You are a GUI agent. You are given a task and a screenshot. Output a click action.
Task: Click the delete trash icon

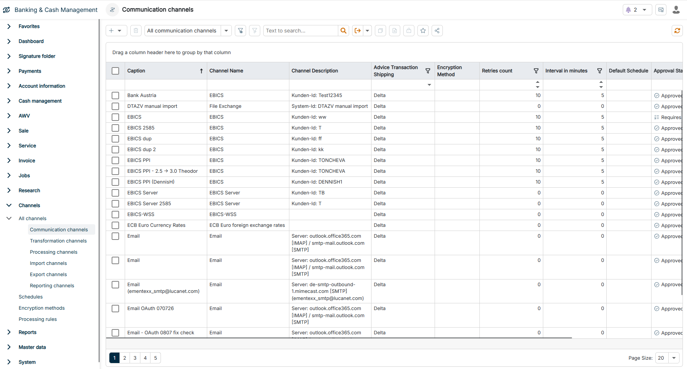pyautogui.click(x=136, y=31)
